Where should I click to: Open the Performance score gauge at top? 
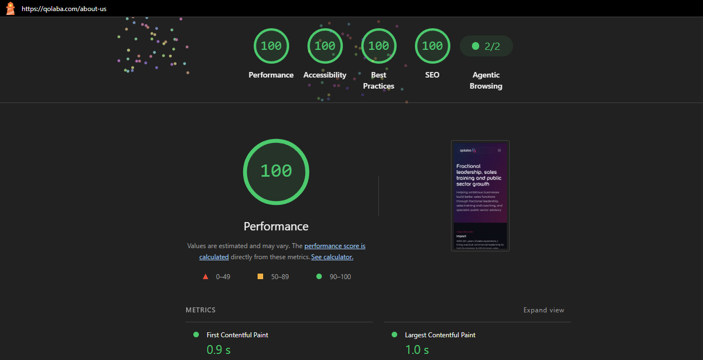pyautogui.click(x=271, y=46)
